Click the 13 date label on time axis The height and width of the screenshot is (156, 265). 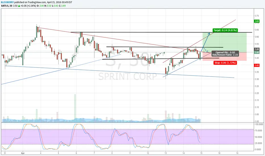[165, 153]
